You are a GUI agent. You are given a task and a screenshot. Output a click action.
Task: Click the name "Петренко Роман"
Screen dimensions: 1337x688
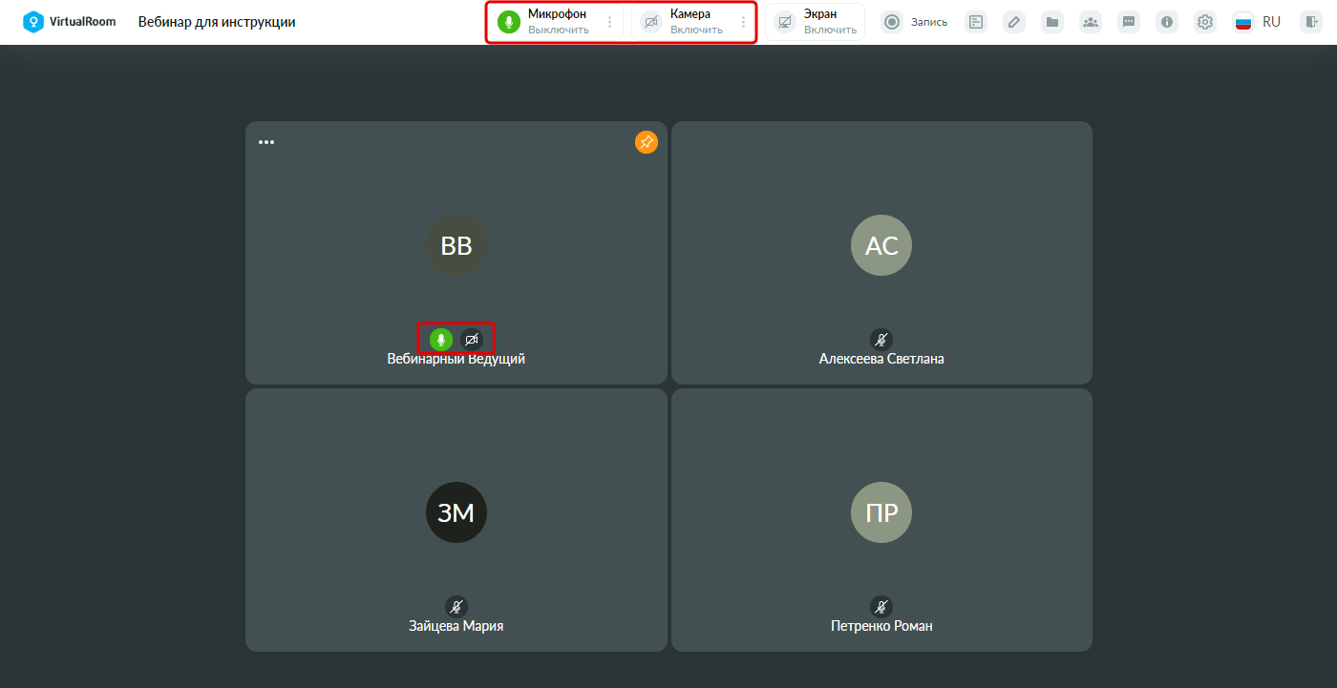(x=881, y=627)
